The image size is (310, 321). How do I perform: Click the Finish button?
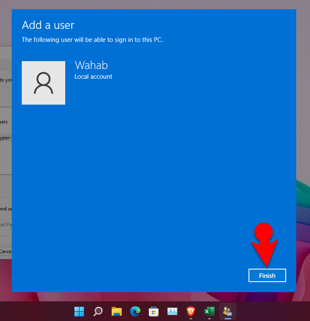[x=267, y=275]
